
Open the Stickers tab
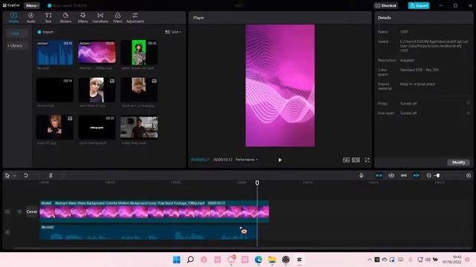point(65,18)
